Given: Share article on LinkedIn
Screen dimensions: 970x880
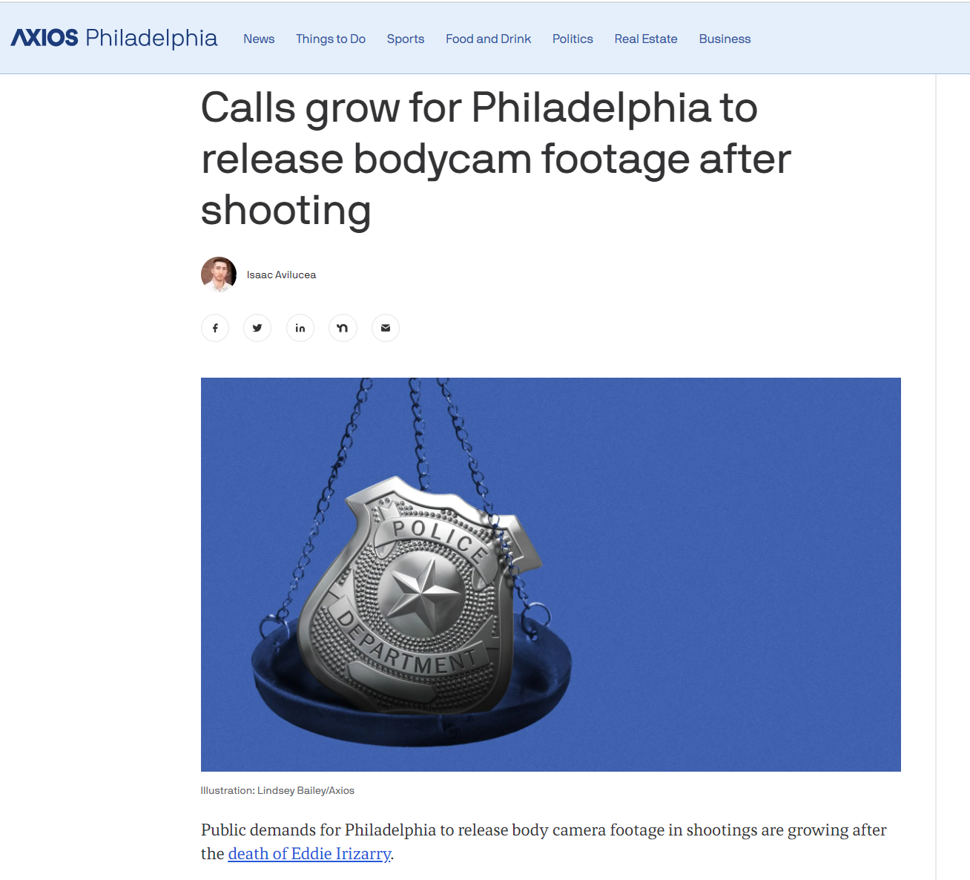Looking at the screenshot, I should [x=300, y=328].
